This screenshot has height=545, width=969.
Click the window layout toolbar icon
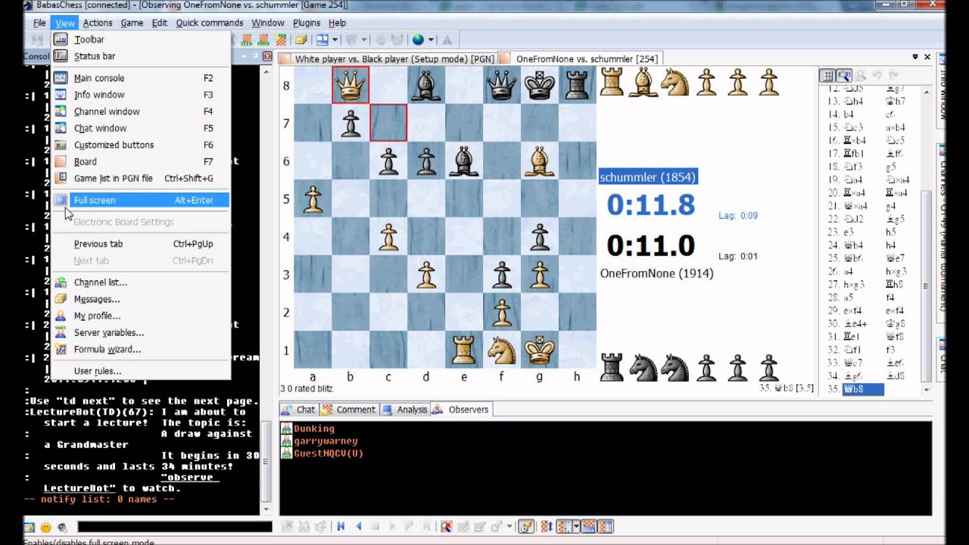coord(322,39)
